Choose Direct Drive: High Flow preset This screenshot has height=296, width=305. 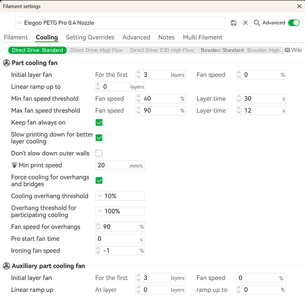click(97, 50)
